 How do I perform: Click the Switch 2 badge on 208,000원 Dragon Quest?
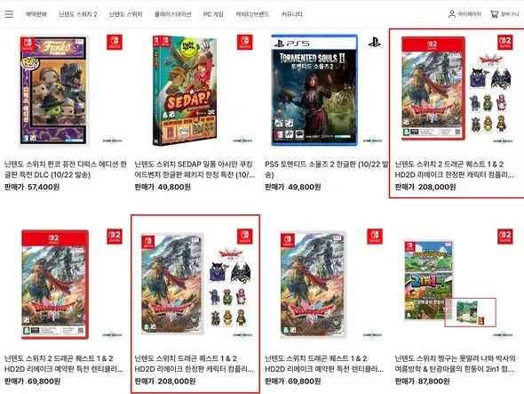point(505,42)
